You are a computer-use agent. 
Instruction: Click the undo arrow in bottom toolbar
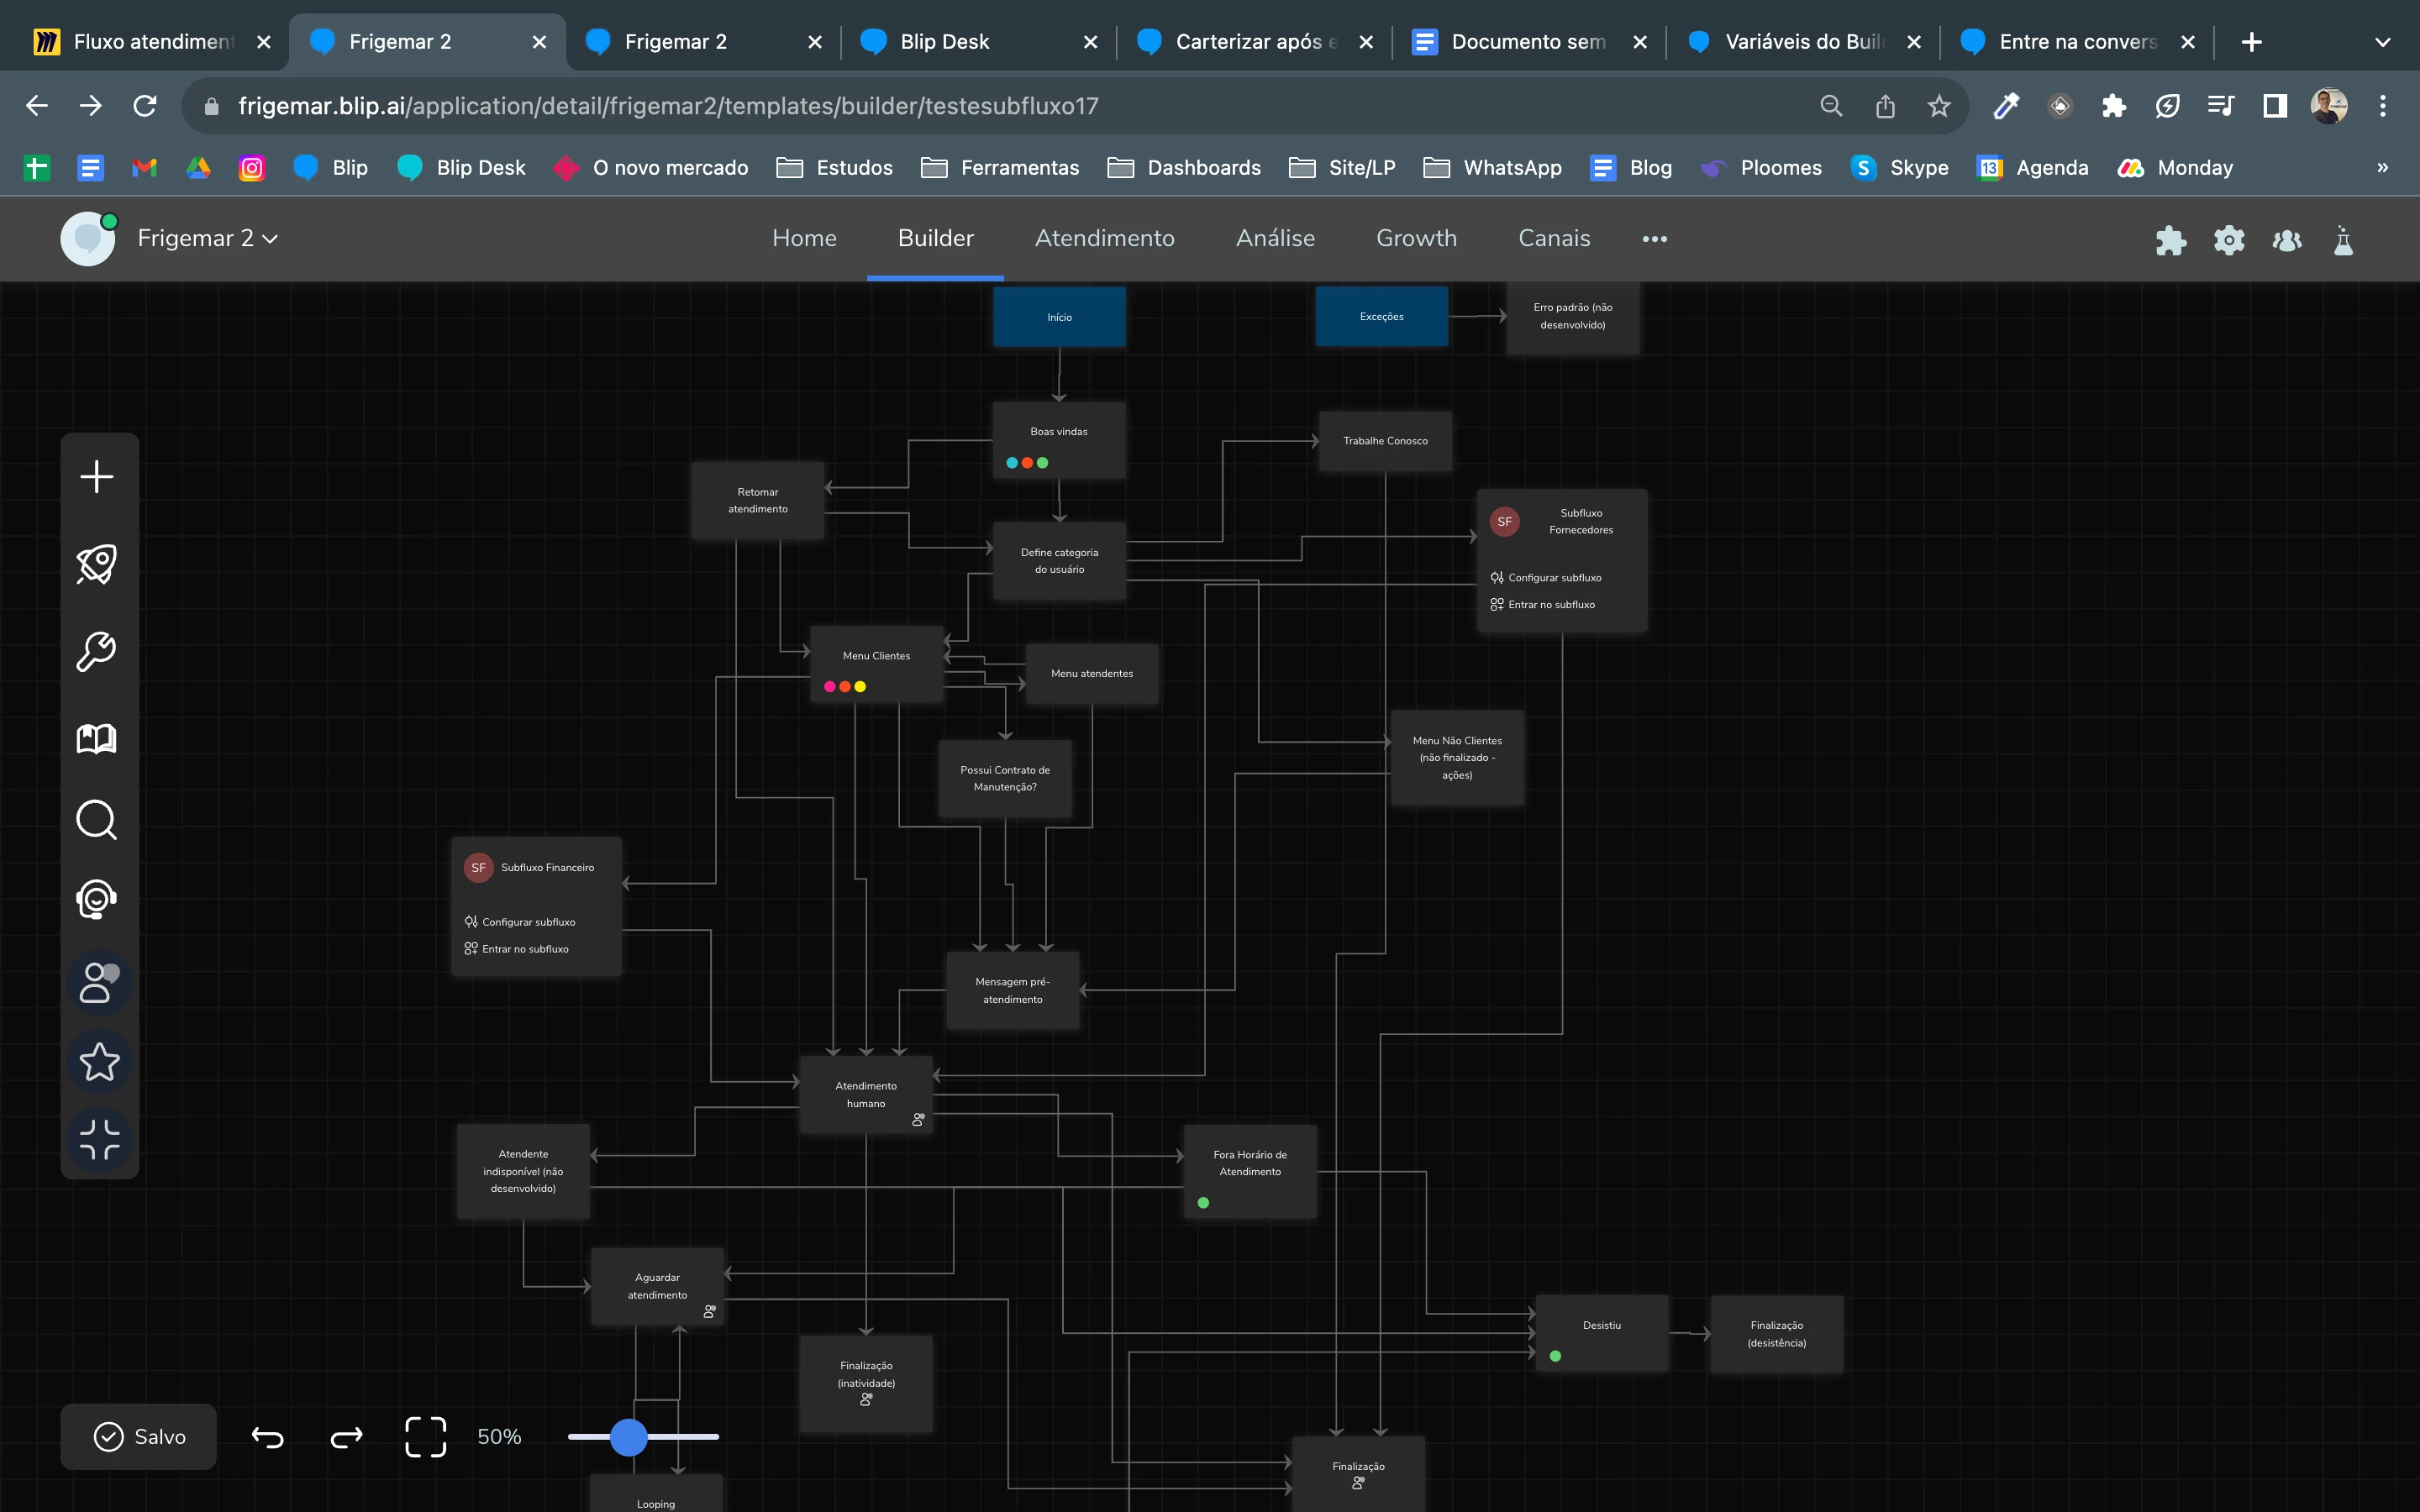pyautogui.click(x=267, y=1437)
